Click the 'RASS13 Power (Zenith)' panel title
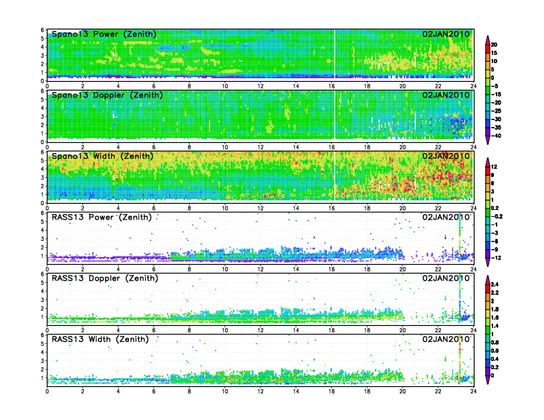 click(101, 218)
